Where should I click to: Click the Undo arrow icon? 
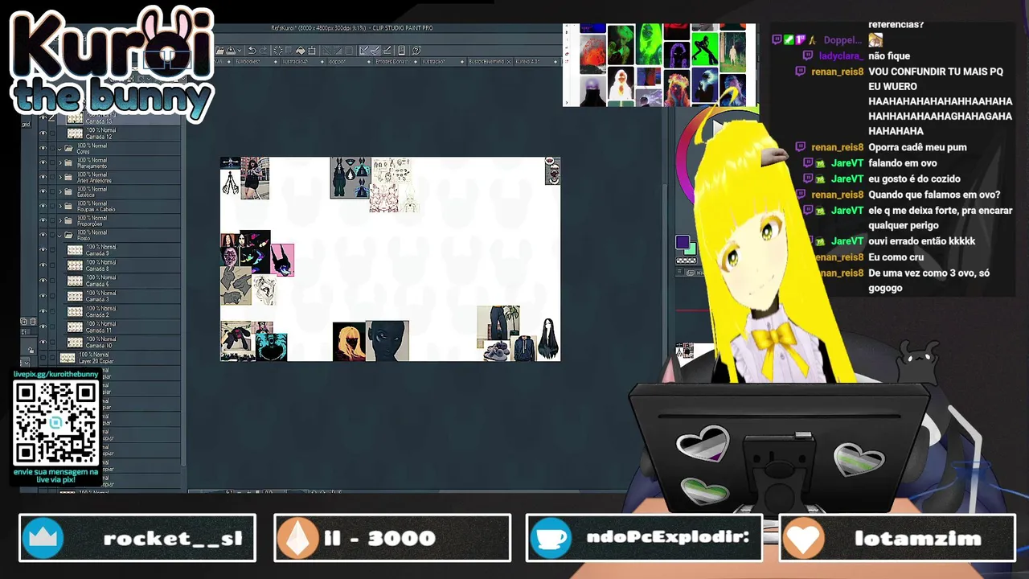[252, 51]
